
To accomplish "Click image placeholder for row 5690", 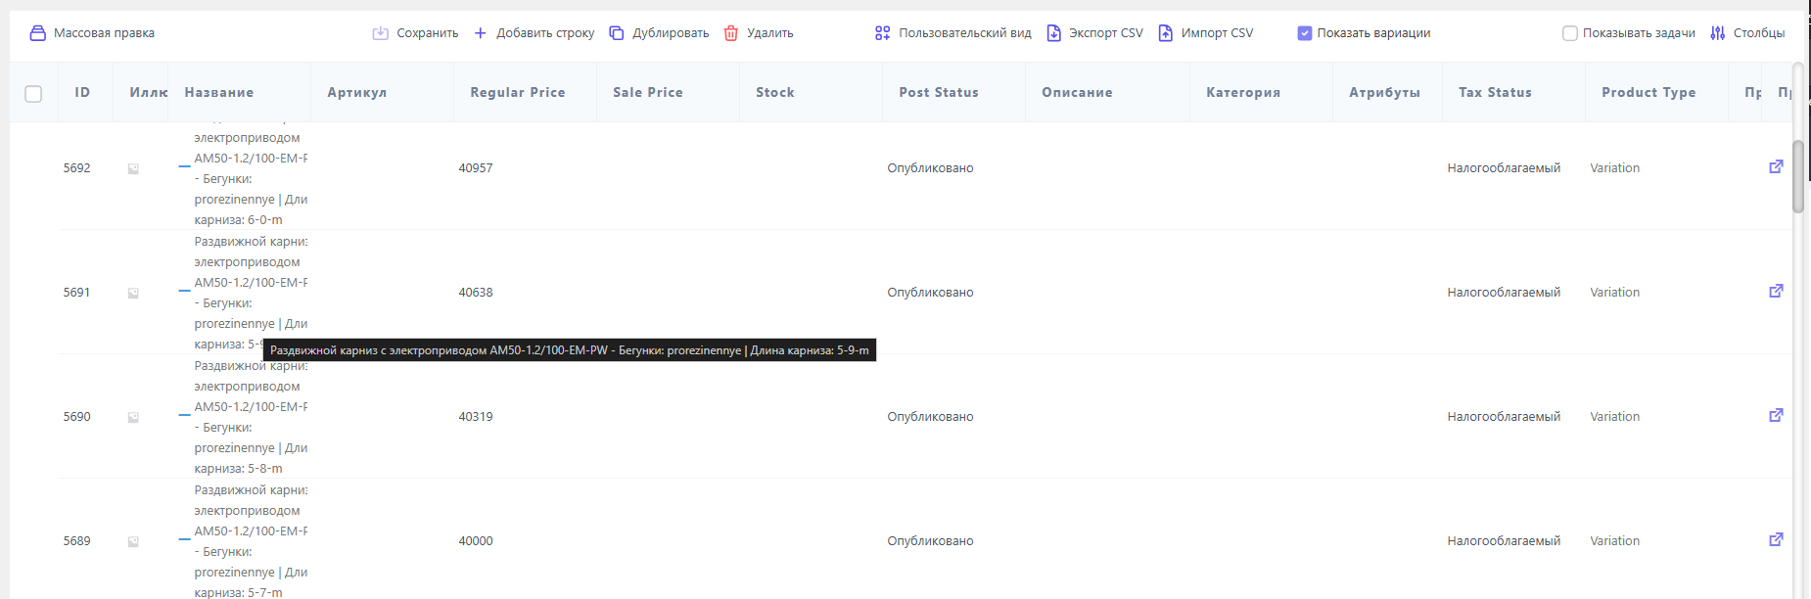I will (x=133, y=417).
